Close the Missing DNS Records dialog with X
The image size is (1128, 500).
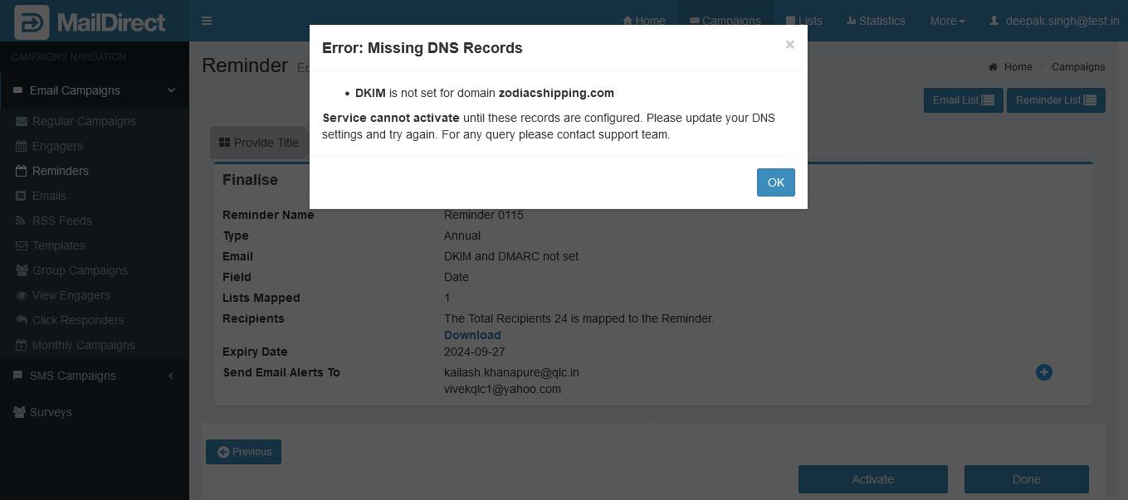click(x=789, y=45)
